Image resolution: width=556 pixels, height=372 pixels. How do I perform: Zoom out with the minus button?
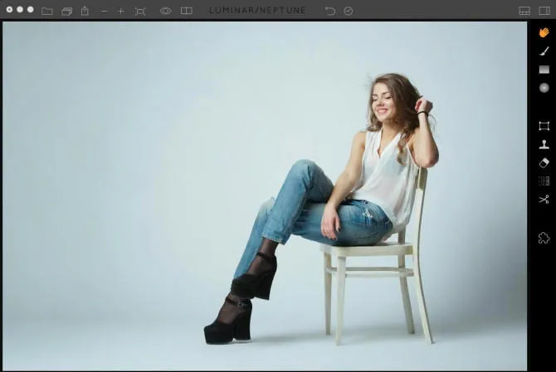click(104, 11)
